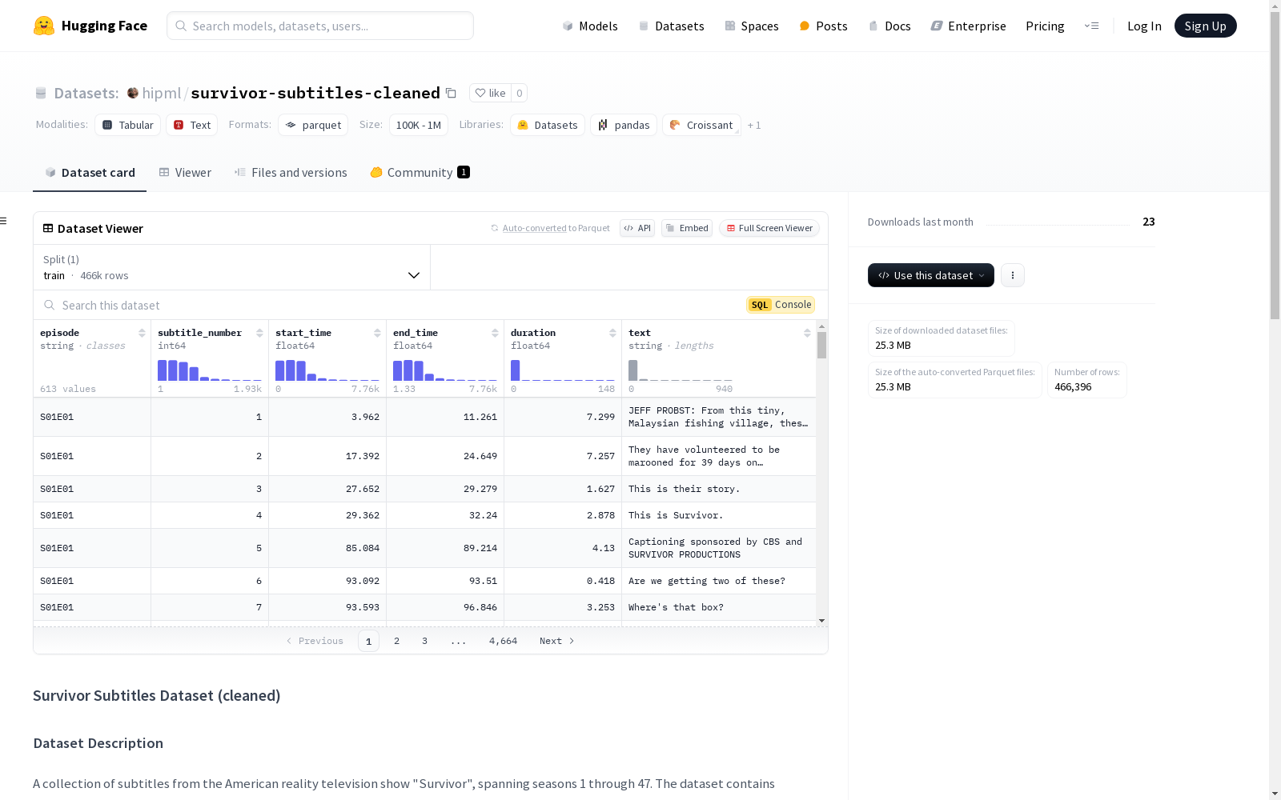Open the Community tab
This screenshot has width=1281, height=800.
(x=420, y=173)
